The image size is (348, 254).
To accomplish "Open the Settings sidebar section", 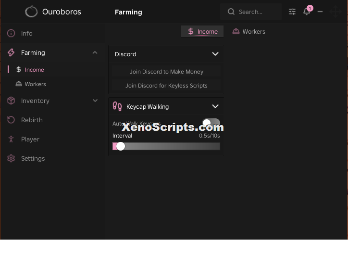I will point(52,159).
